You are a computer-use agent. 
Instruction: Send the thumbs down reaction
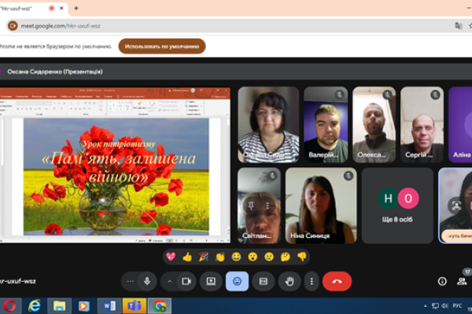click(302, 256)
